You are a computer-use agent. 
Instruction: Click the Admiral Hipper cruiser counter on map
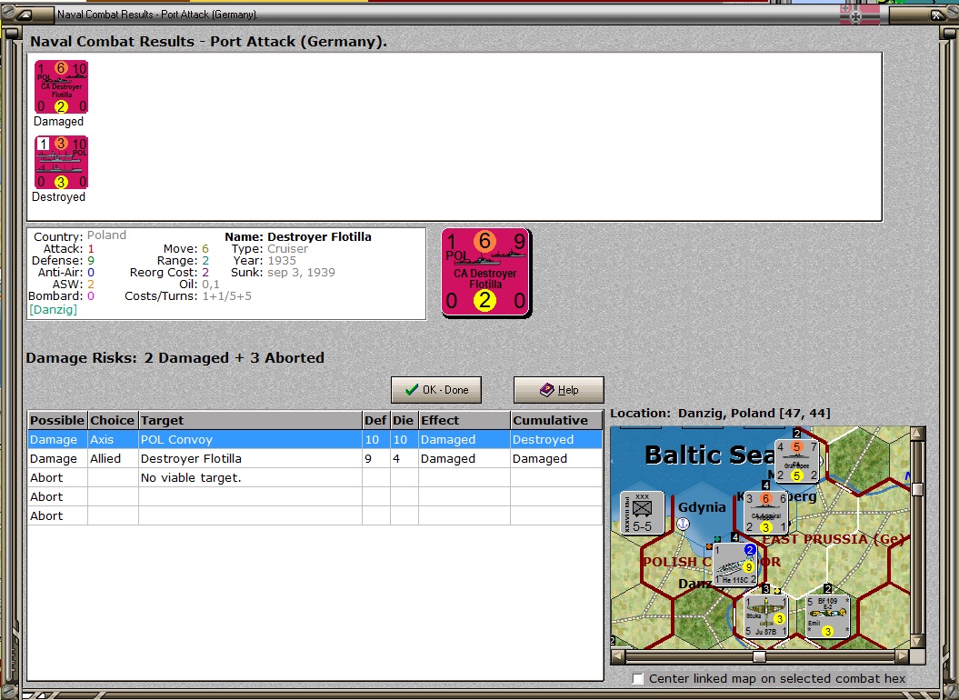pos(765,513)
